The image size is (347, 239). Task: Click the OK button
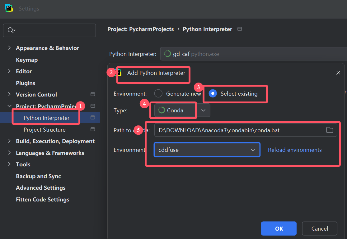(279, 228)
